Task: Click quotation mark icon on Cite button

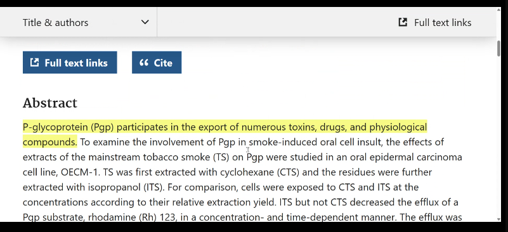Action: pos(144,63)
